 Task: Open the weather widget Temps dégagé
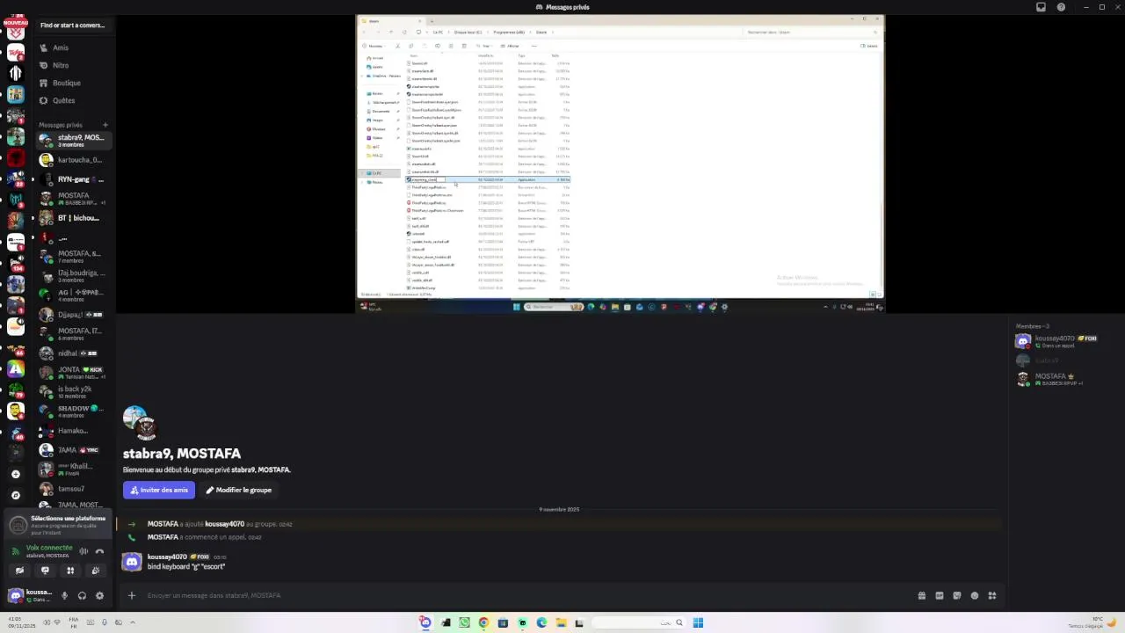tap(1094, 622)
